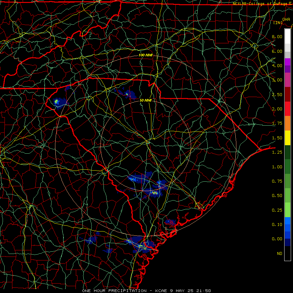Click the '1.75' legend value
The image size is (293, 293).
click(277, 123)
